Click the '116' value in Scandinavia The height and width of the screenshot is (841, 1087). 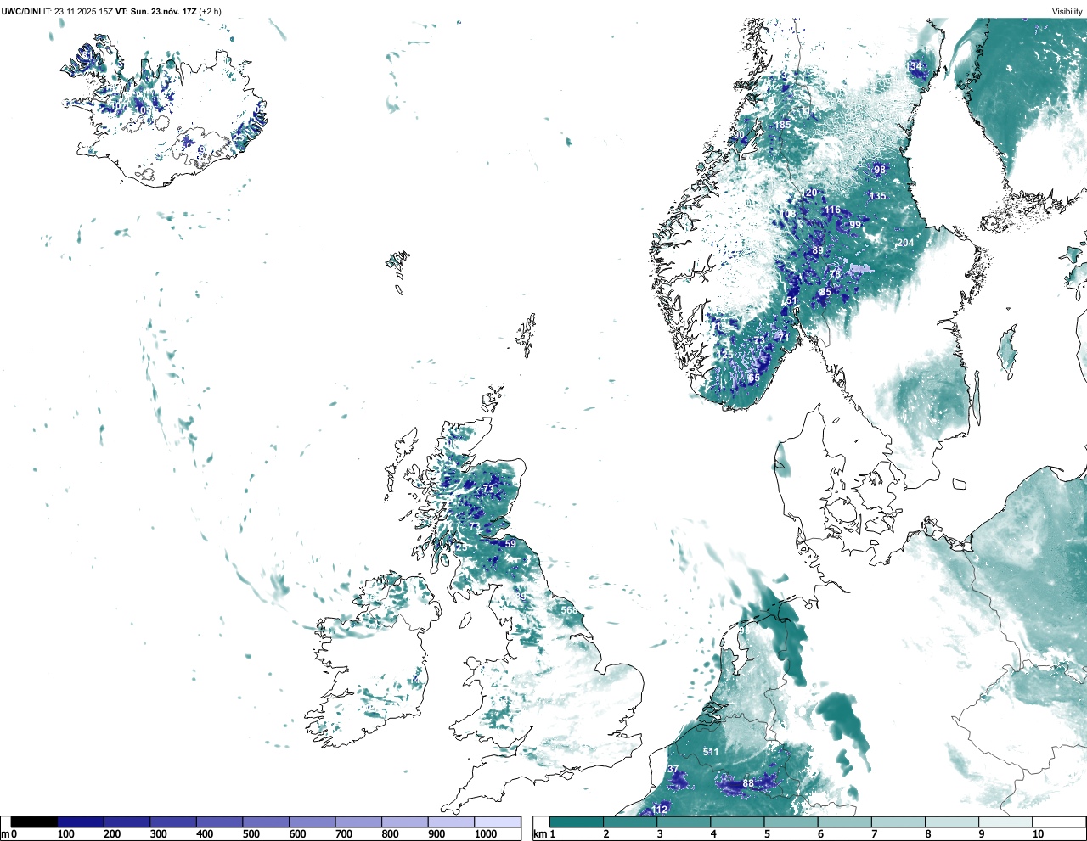(832, 210)
